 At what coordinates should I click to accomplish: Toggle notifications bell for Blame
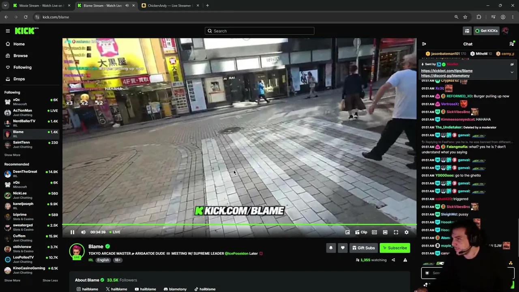(x=331, y=248)
